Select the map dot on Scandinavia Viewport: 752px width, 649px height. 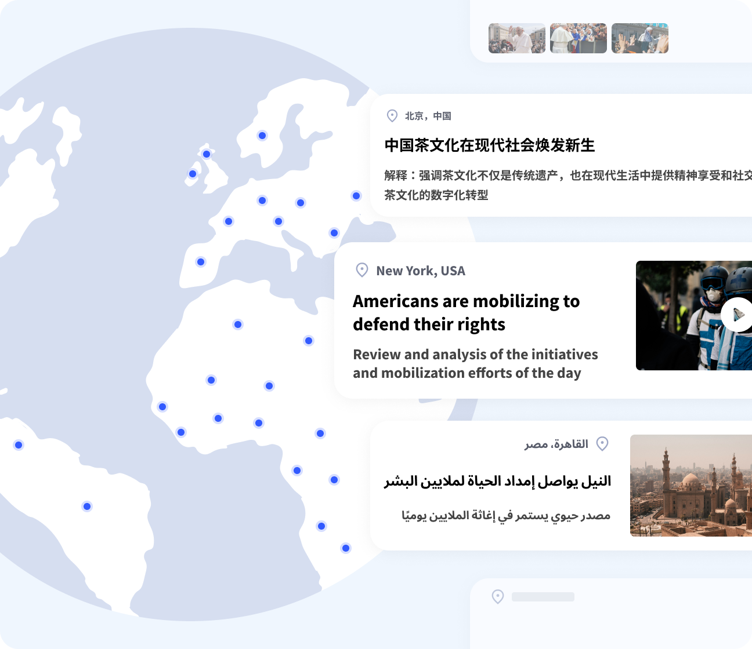tap(262, 136)
